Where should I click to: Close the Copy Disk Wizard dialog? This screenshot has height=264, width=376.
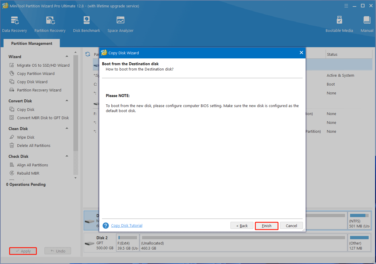point(301,53)
